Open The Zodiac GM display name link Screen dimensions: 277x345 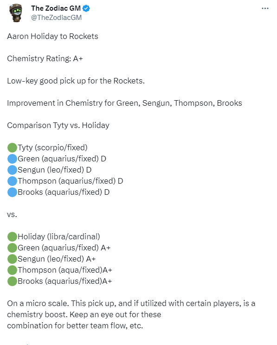coord(56,8)
